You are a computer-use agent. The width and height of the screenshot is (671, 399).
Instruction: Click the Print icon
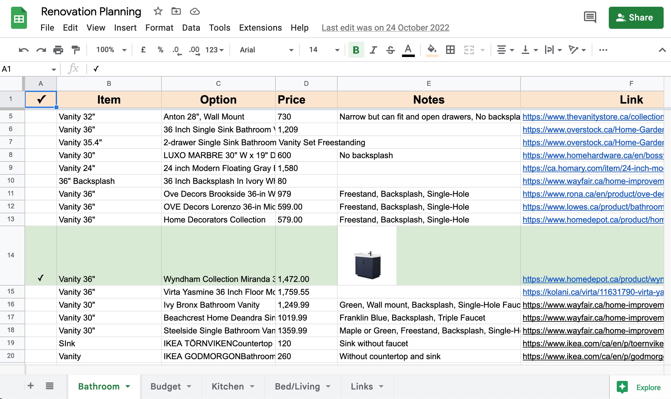[x=58, y=50]
